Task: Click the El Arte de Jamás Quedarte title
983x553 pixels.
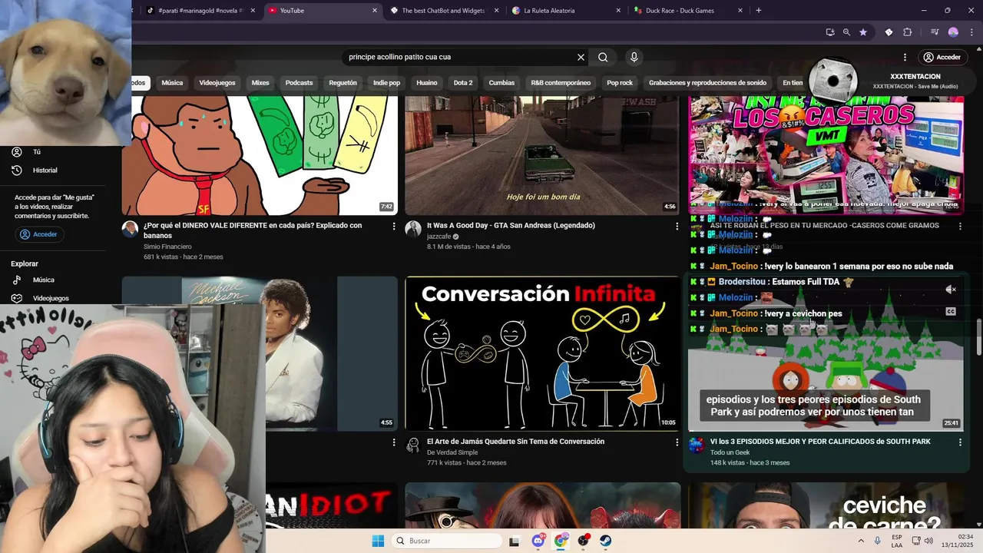Action: pyautogui.click(x=515, y=442)
